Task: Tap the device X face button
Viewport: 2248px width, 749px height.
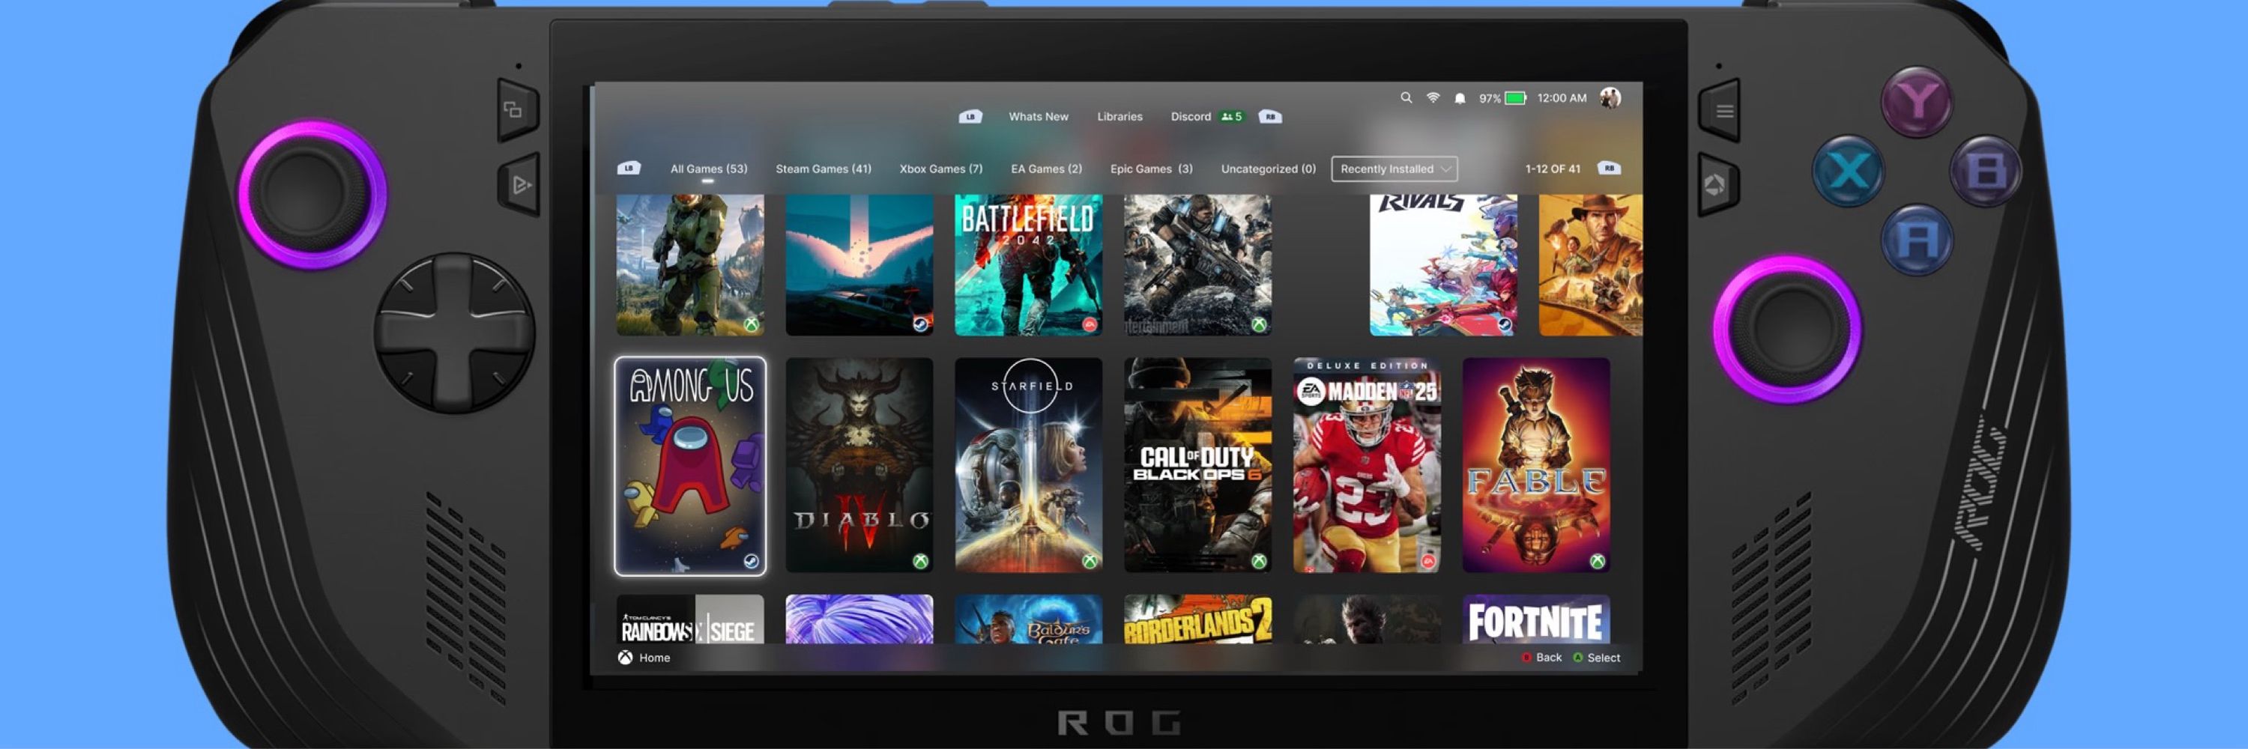Action: pyautogui.click(x=1847, y=170)
